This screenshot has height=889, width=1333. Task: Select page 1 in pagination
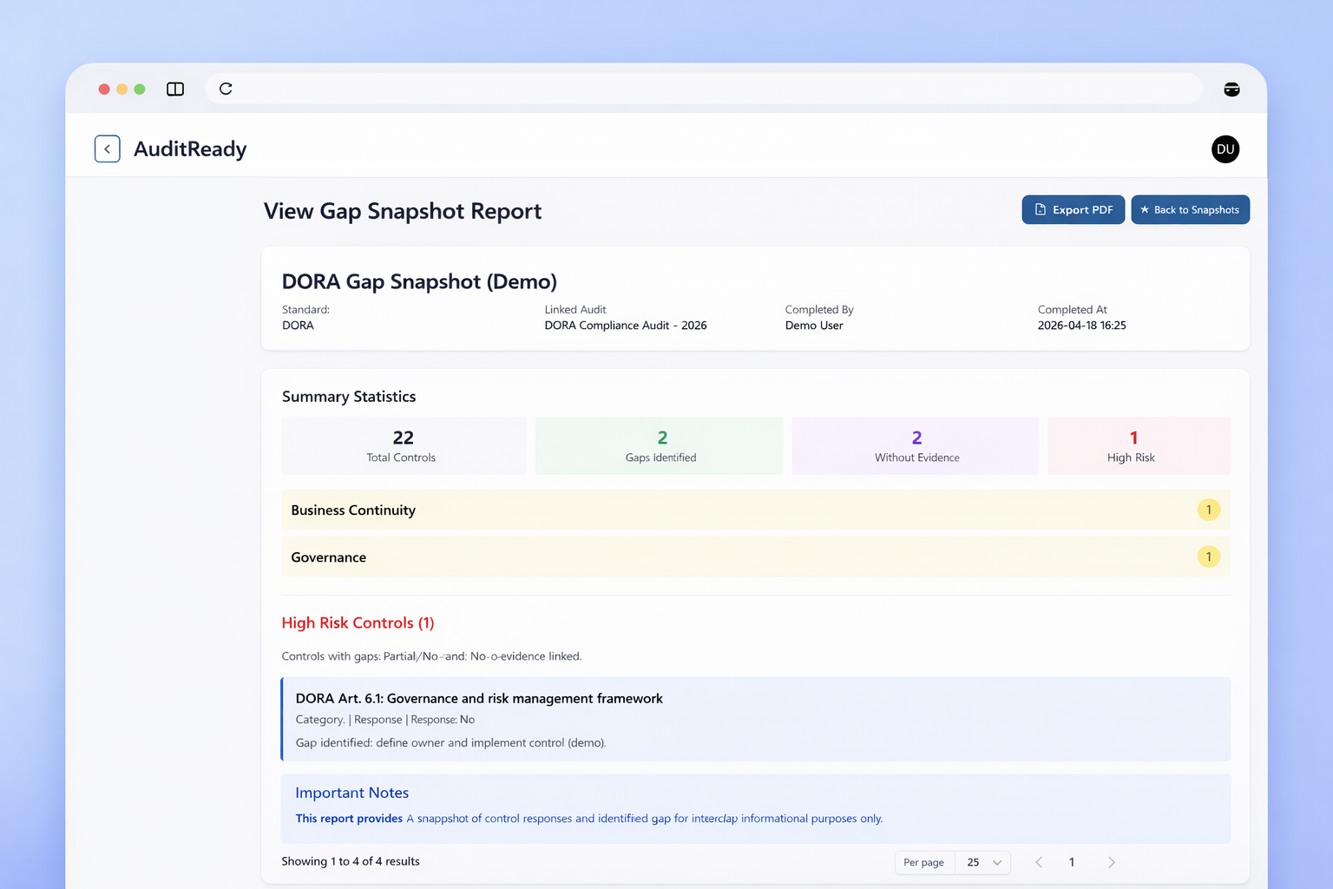click(1072, 862)
